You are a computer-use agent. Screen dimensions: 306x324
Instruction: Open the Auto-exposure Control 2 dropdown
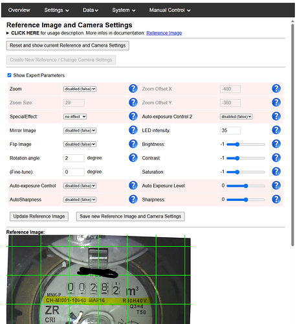point(236,117)
